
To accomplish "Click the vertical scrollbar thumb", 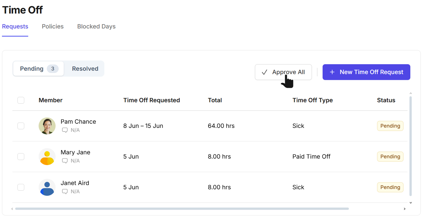I will click(411, 146).
